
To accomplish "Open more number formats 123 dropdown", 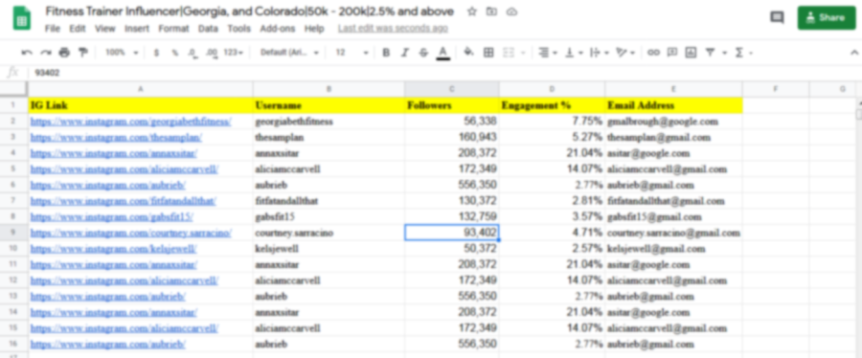I will (x=234, y=53).
